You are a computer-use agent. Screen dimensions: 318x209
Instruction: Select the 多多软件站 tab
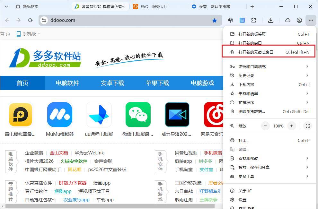coord(100,6)
